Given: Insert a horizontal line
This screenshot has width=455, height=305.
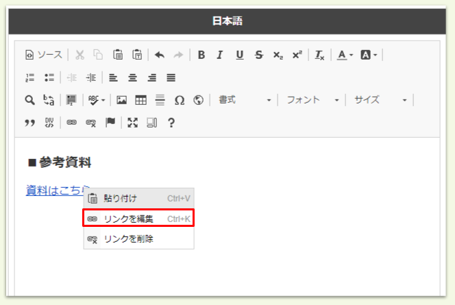Looking at the screenshot, I should [160, 100].
